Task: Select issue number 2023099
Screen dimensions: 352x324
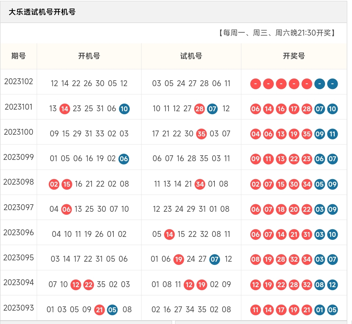Action: click(x=19, y=157)
